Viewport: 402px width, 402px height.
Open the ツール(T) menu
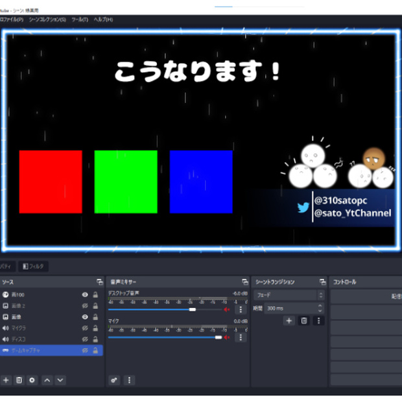(x=80, y=19)
